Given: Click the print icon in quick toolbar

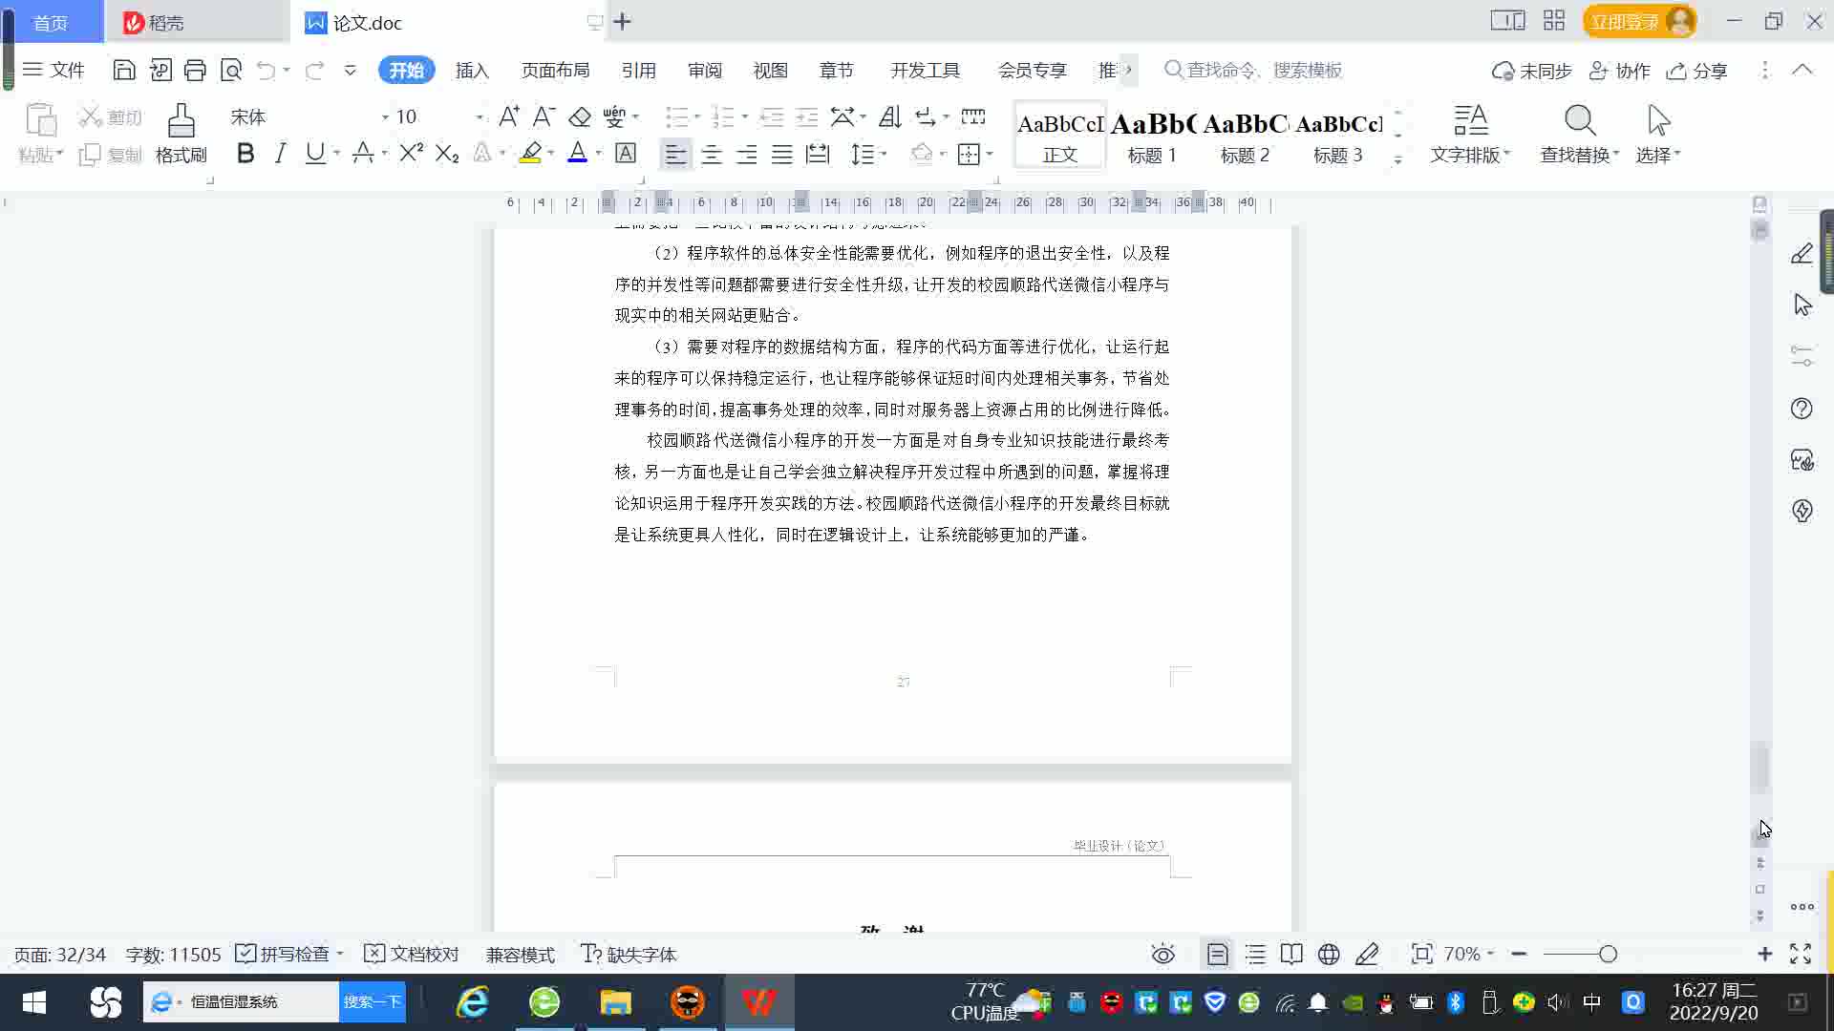Looking at the screenshot, I should coord(195,70).
